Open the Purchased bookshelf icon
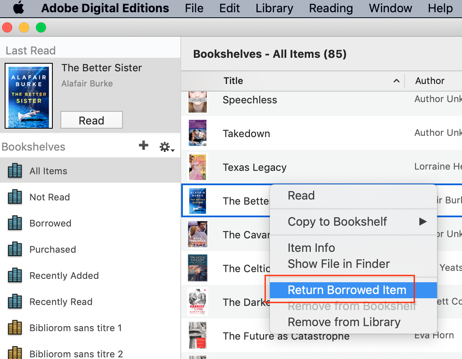 click(15, 250)
